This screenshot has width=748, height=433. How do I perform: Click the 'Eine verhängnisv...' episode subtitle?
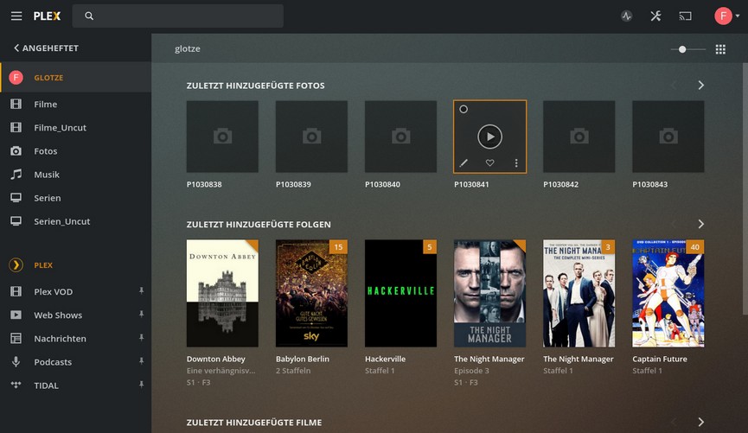pos(221,371)
